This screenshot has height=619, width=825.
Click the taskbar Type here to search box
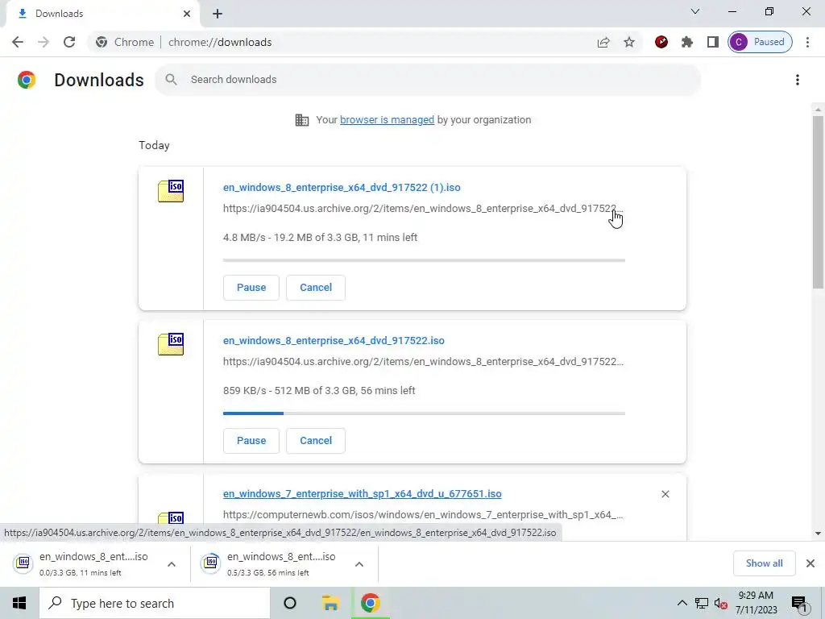(x=155, y=603)
